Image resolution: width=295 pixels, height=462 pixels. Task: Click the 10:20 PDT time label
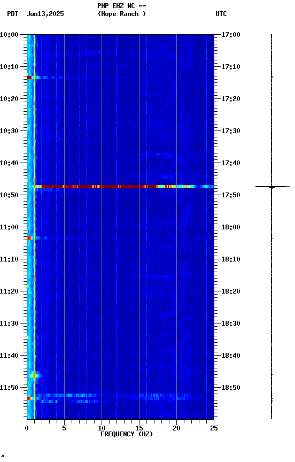9,99
